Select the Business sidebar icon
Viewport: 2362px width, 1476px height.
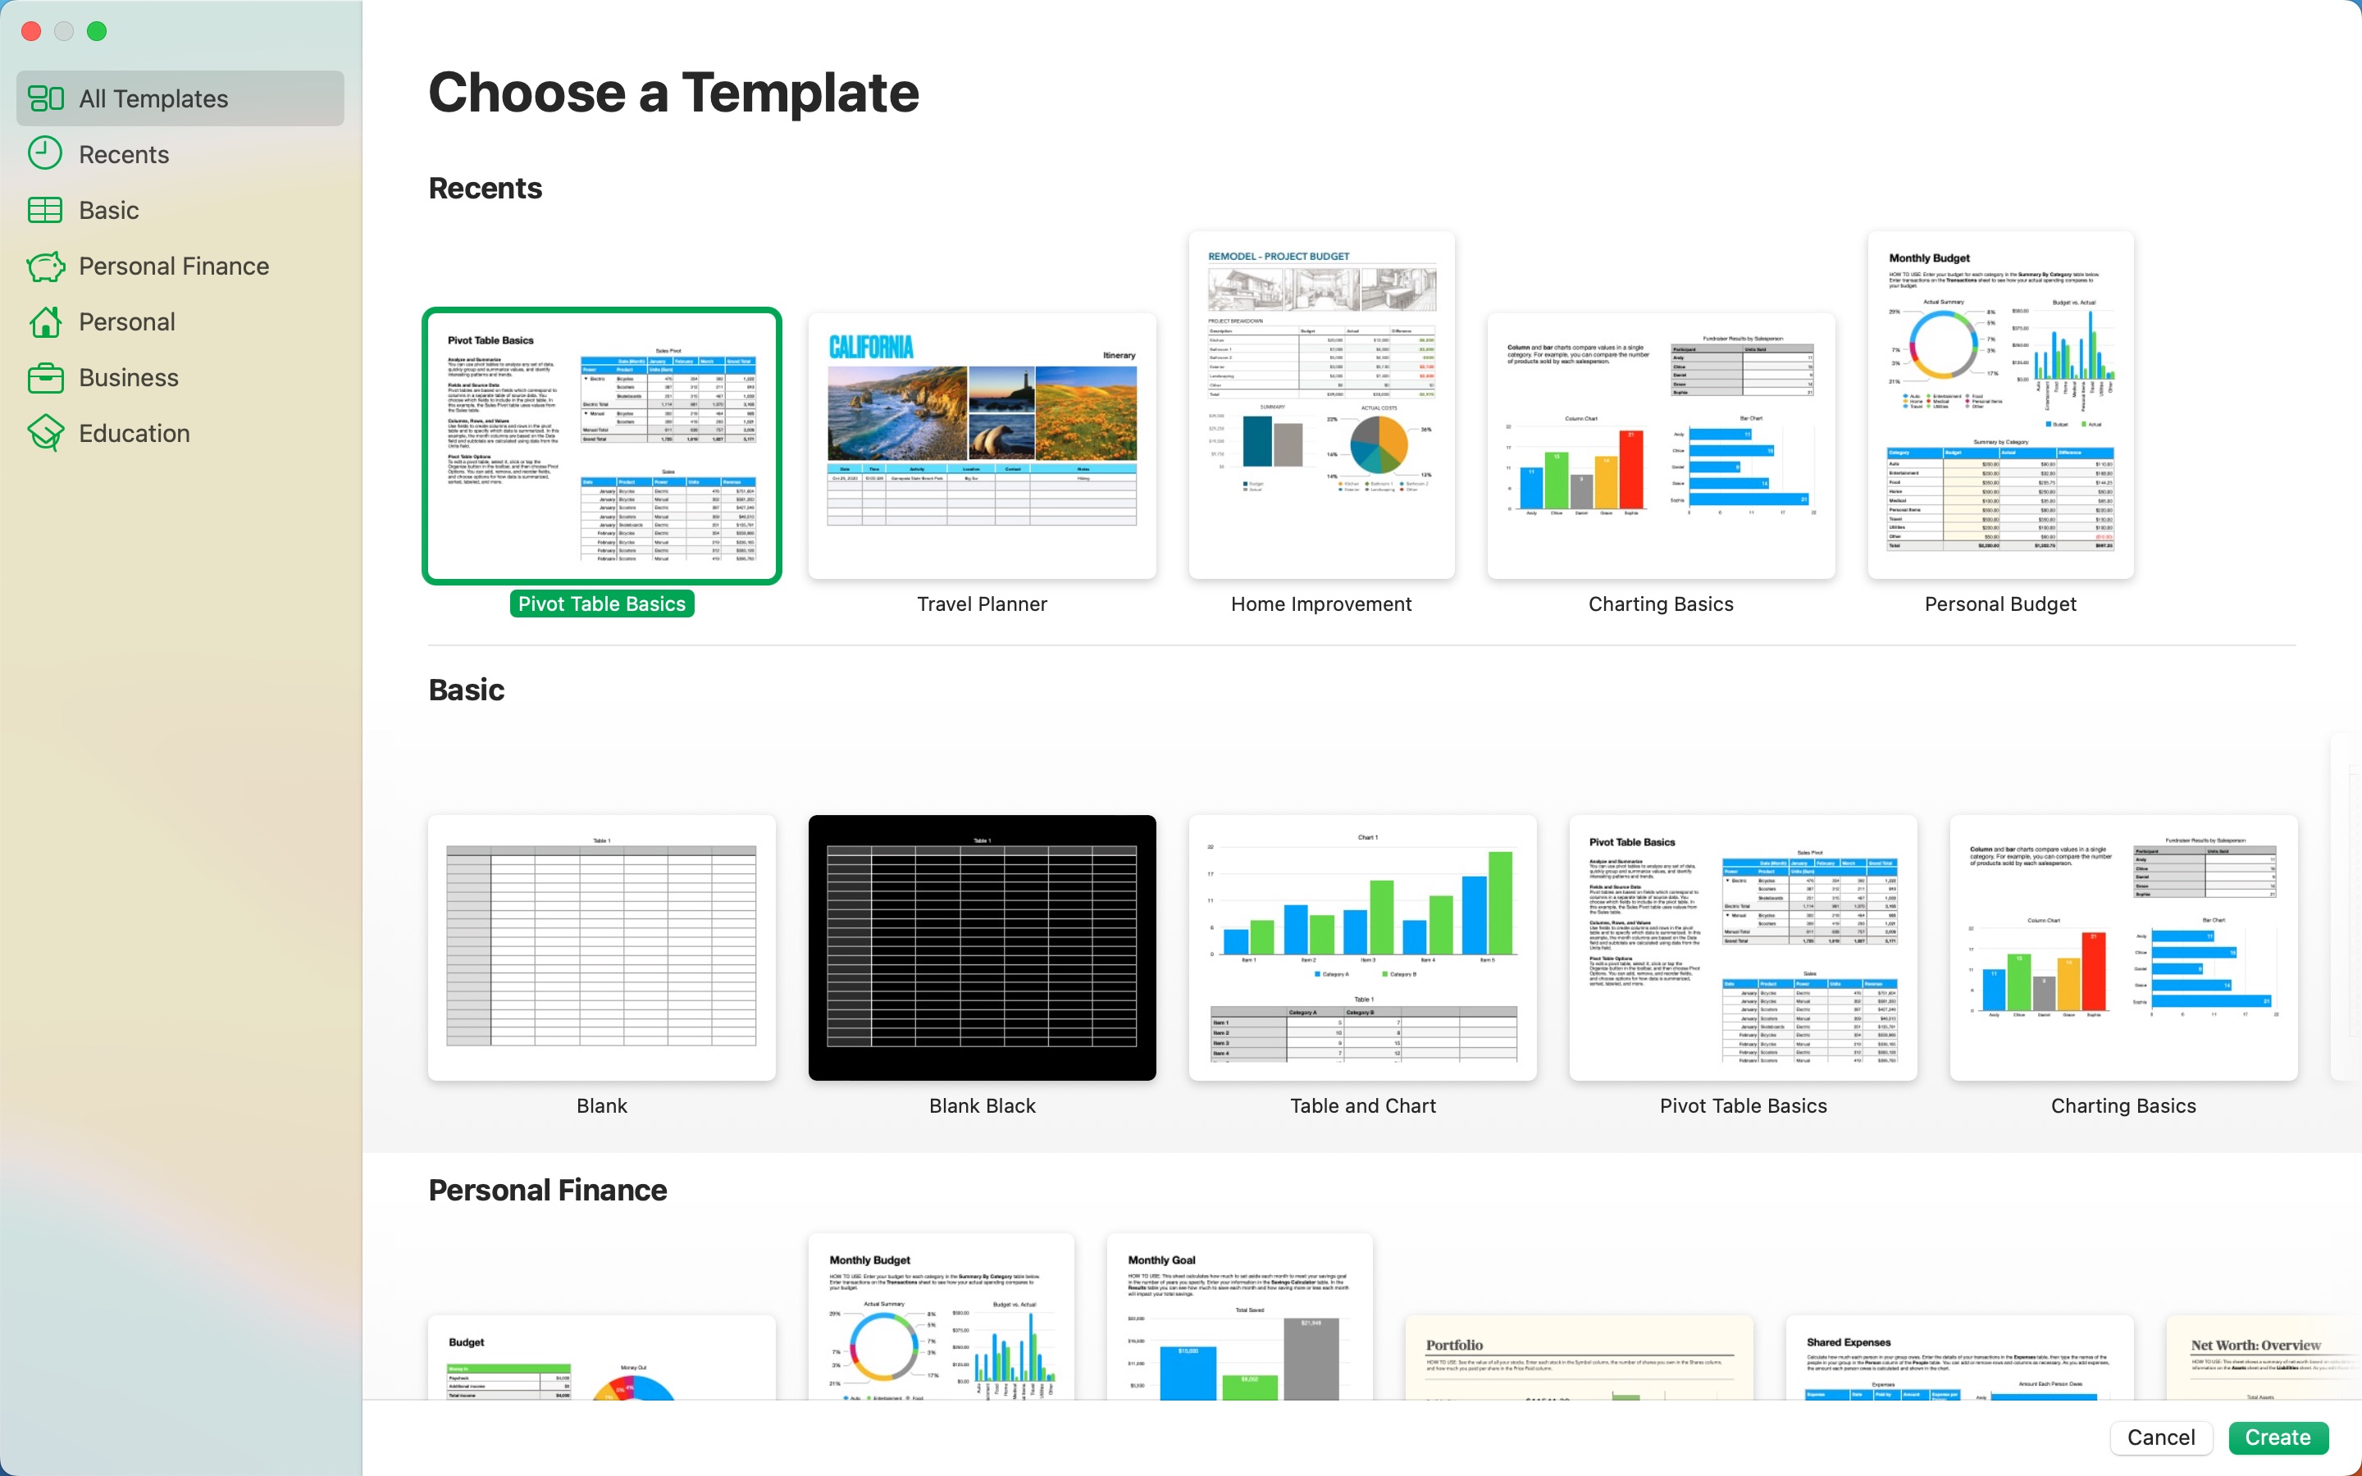pos(44,376)
